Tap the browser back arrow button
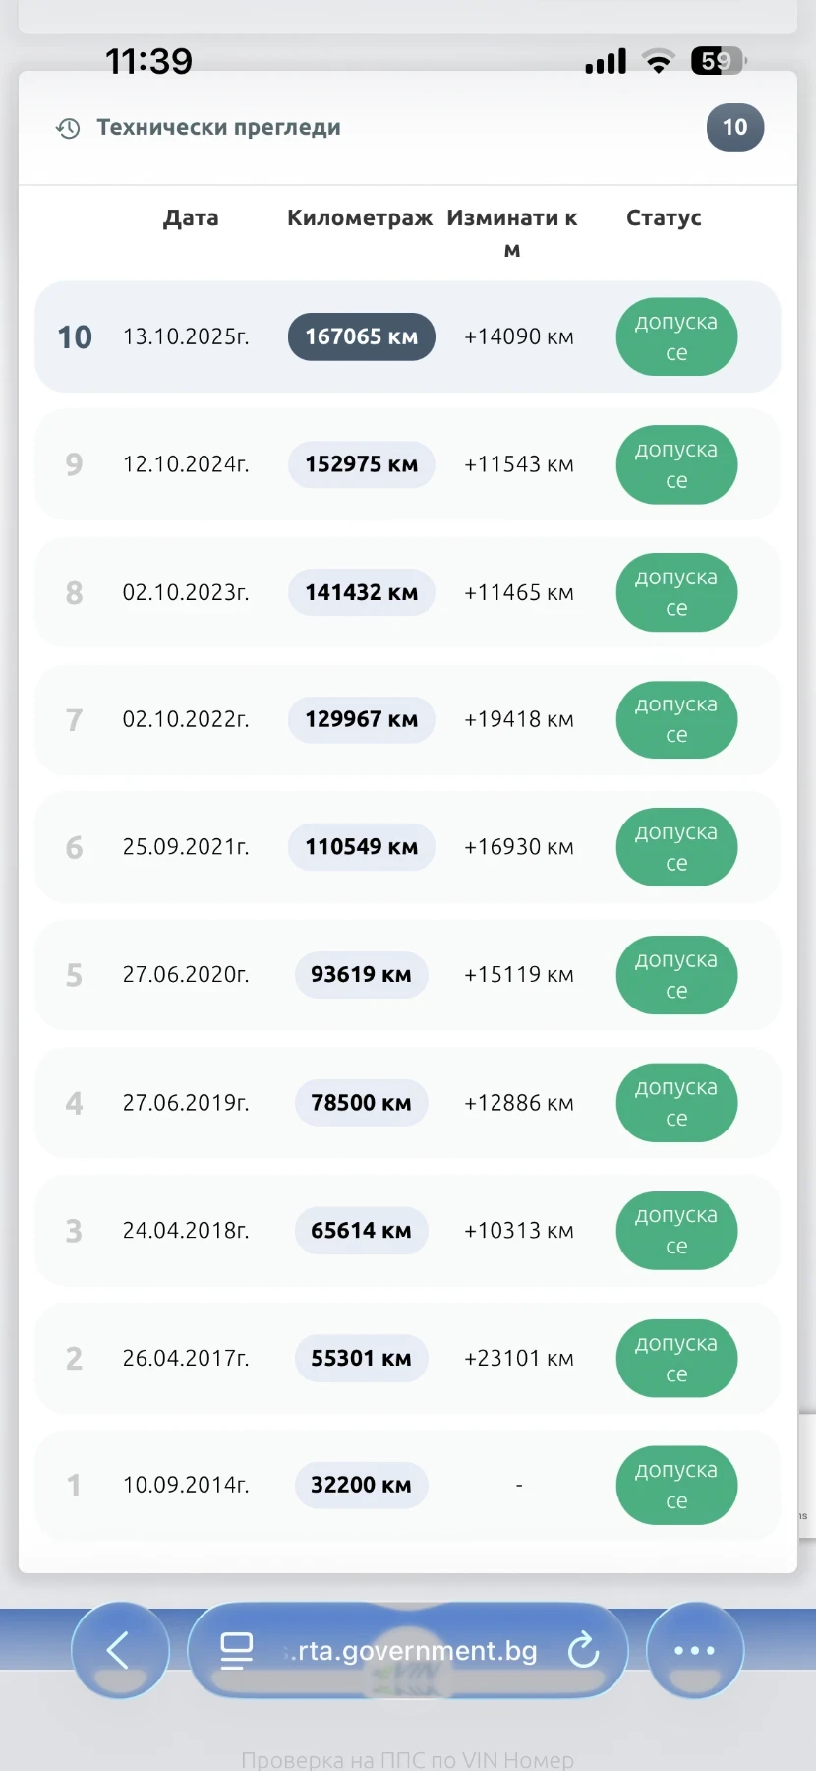 [x=119, y=1650]
